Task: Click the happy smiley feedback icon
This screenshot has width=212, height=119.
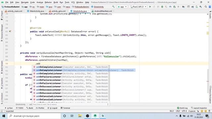Action: coord(202,111)
